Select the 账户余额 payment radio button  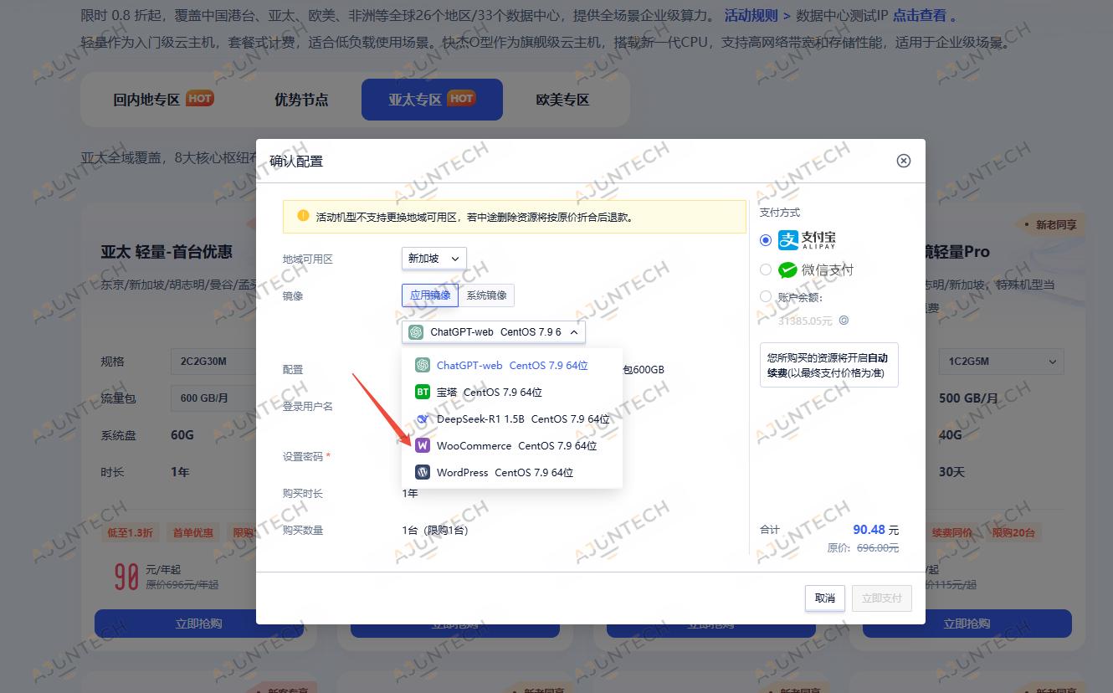(765, 295)
